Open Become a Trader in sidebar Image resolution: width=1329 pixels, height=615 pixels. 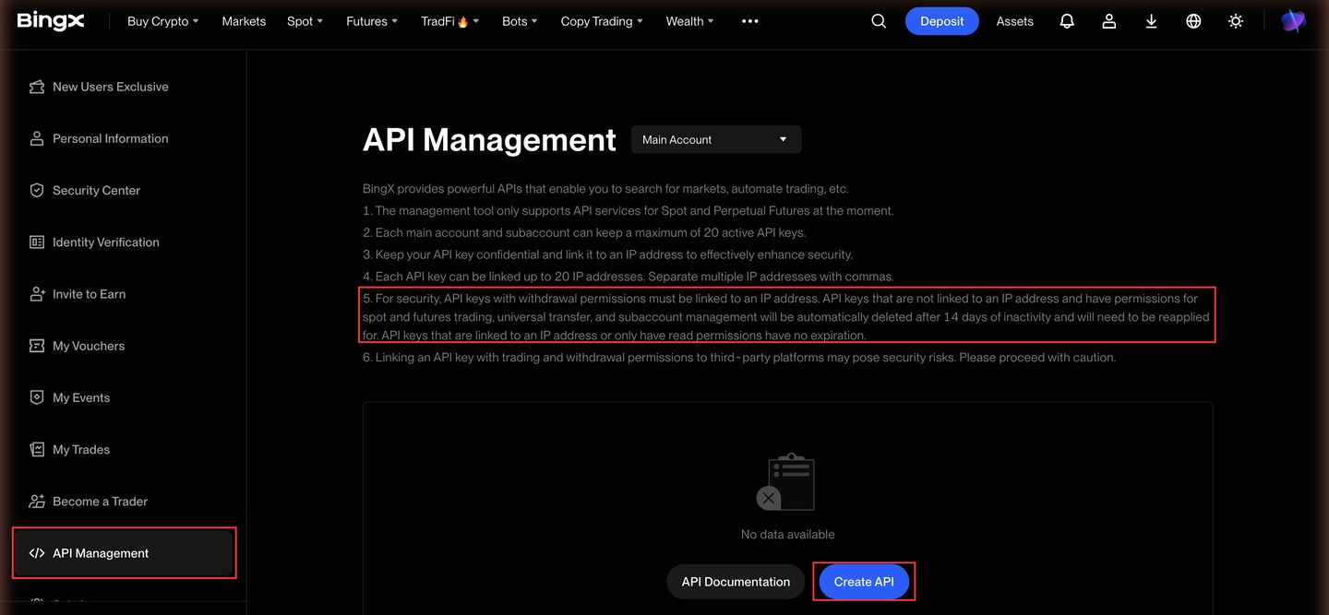pos(124,501)
